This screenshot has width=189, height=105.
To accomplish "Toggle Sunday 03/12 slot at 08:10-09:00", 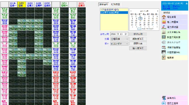I will [x=81, y=22].
